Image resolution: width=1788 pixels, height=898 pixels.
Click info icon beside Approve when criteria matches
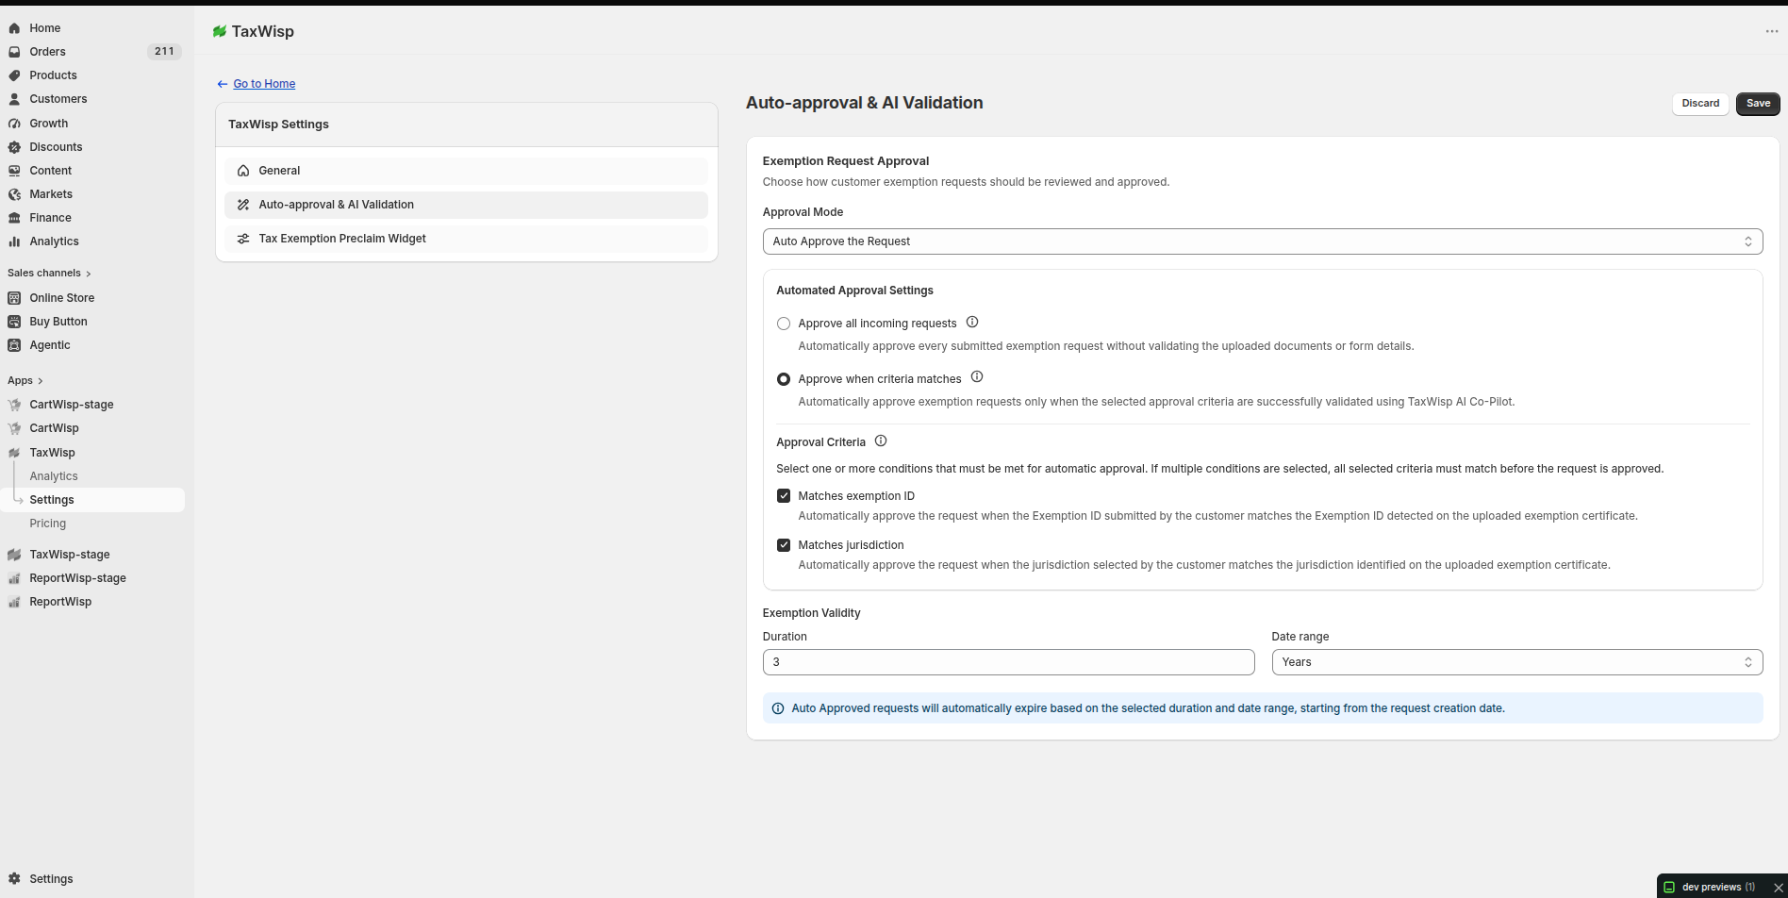[977, 377]
